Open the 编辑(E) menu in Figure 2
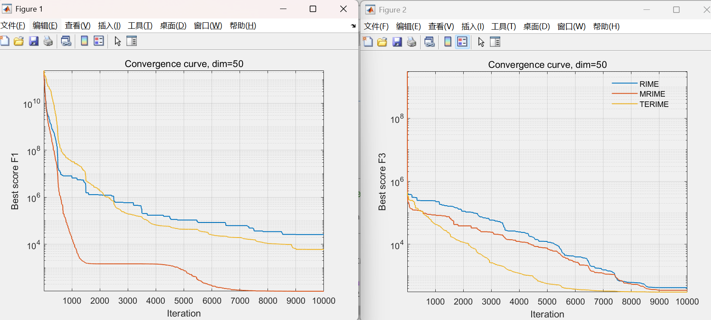The height and width of the screenshot is (320, 711). 409,27
